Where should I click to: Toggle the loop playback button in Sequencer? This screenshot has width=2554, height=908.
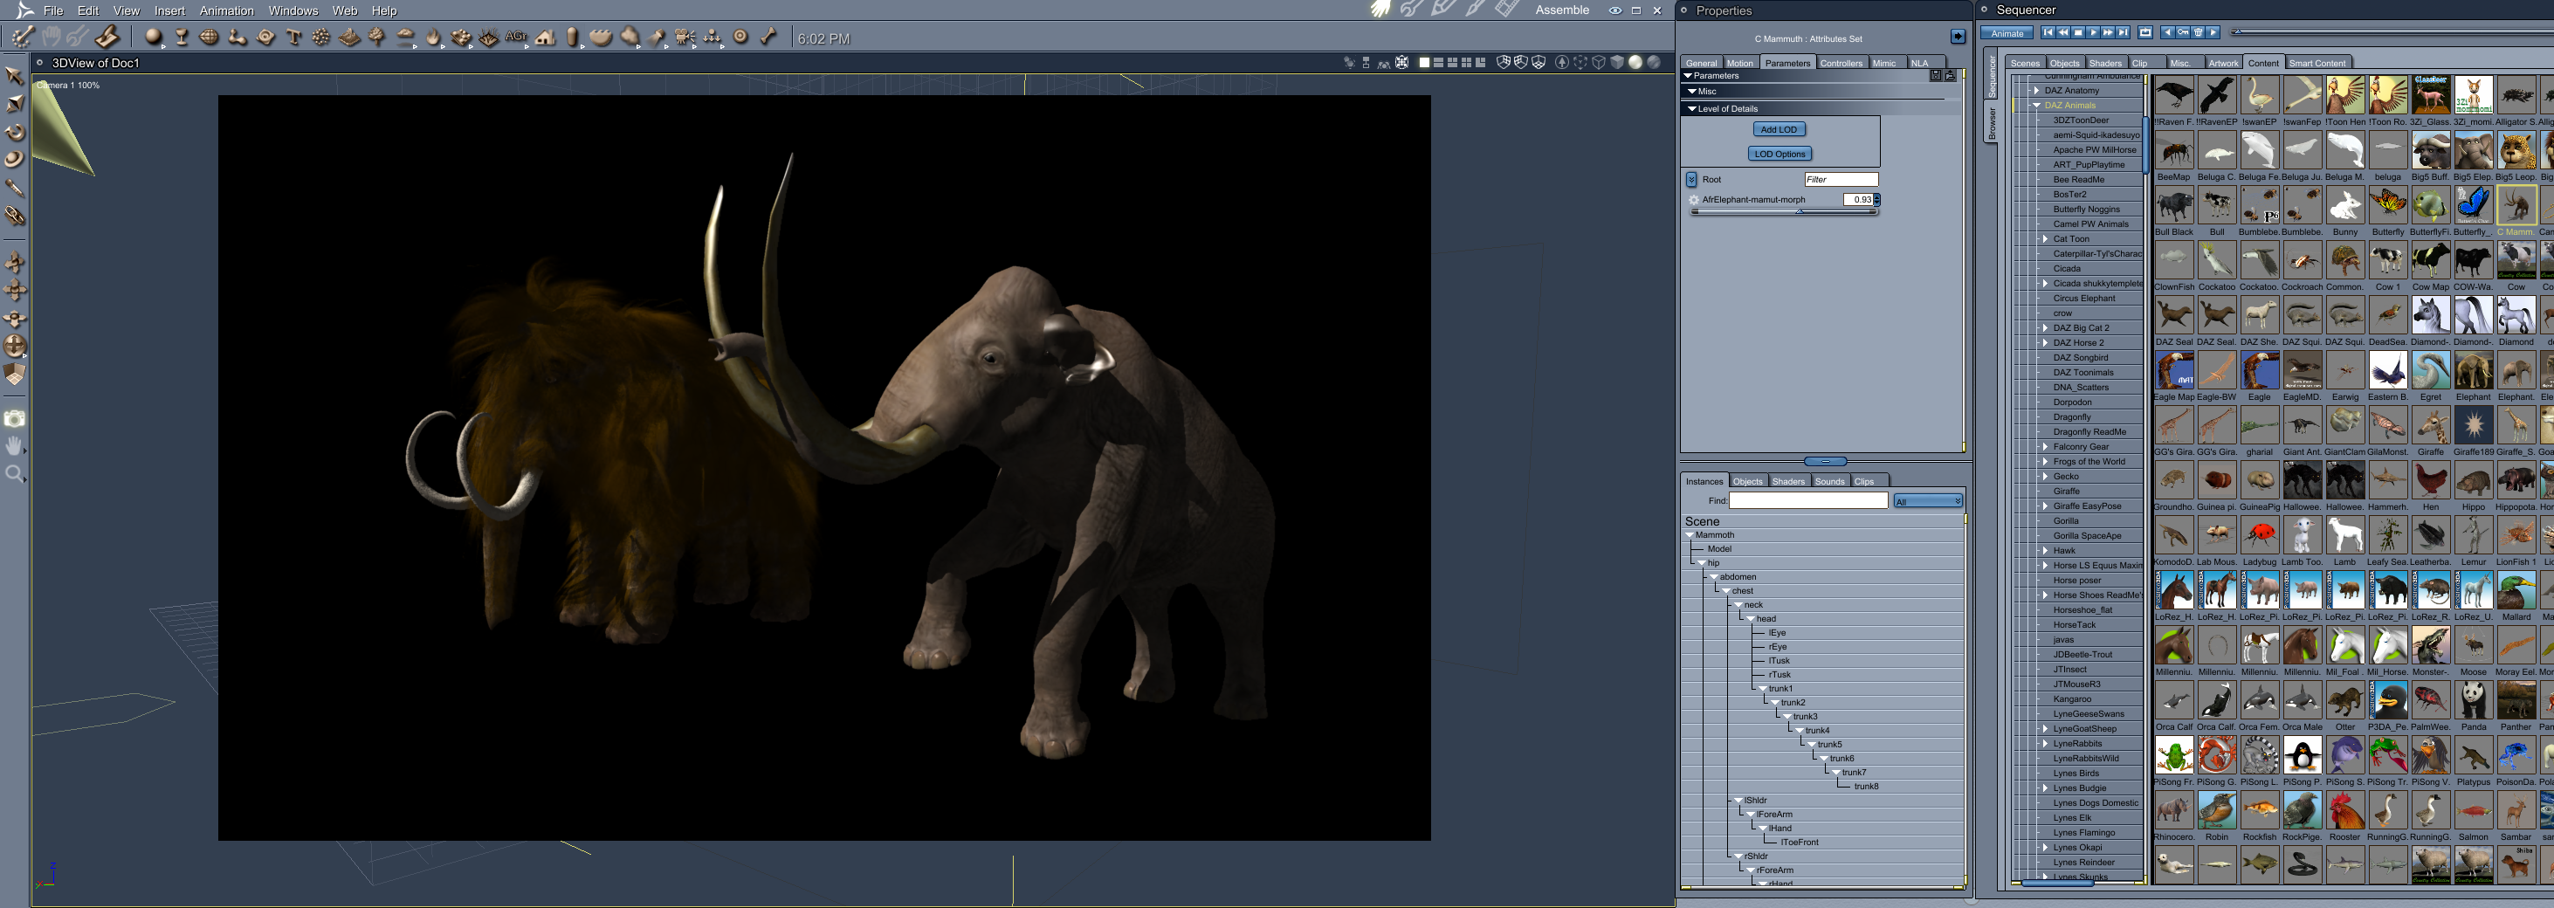[2145, 32]
